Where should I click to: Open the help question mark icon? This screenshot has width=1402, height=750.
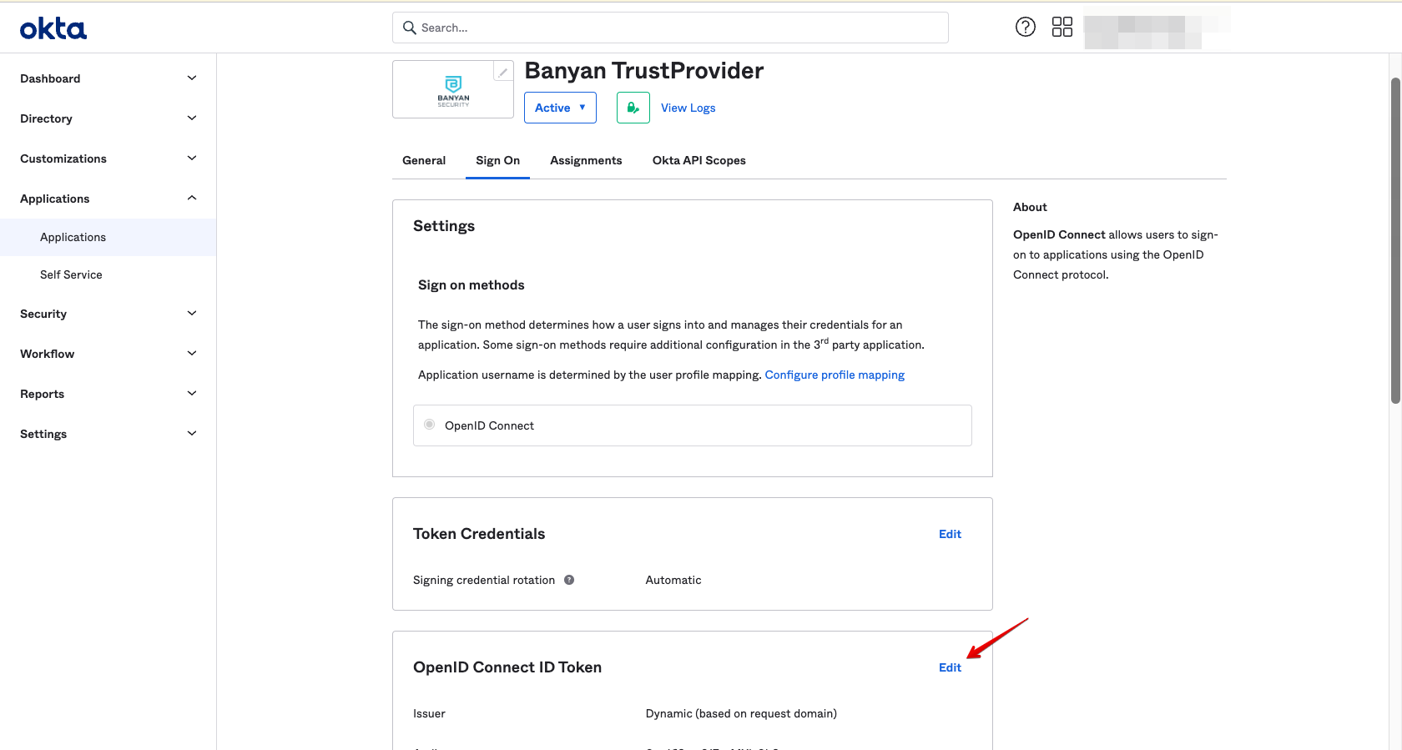click(x=1025, y=28)
